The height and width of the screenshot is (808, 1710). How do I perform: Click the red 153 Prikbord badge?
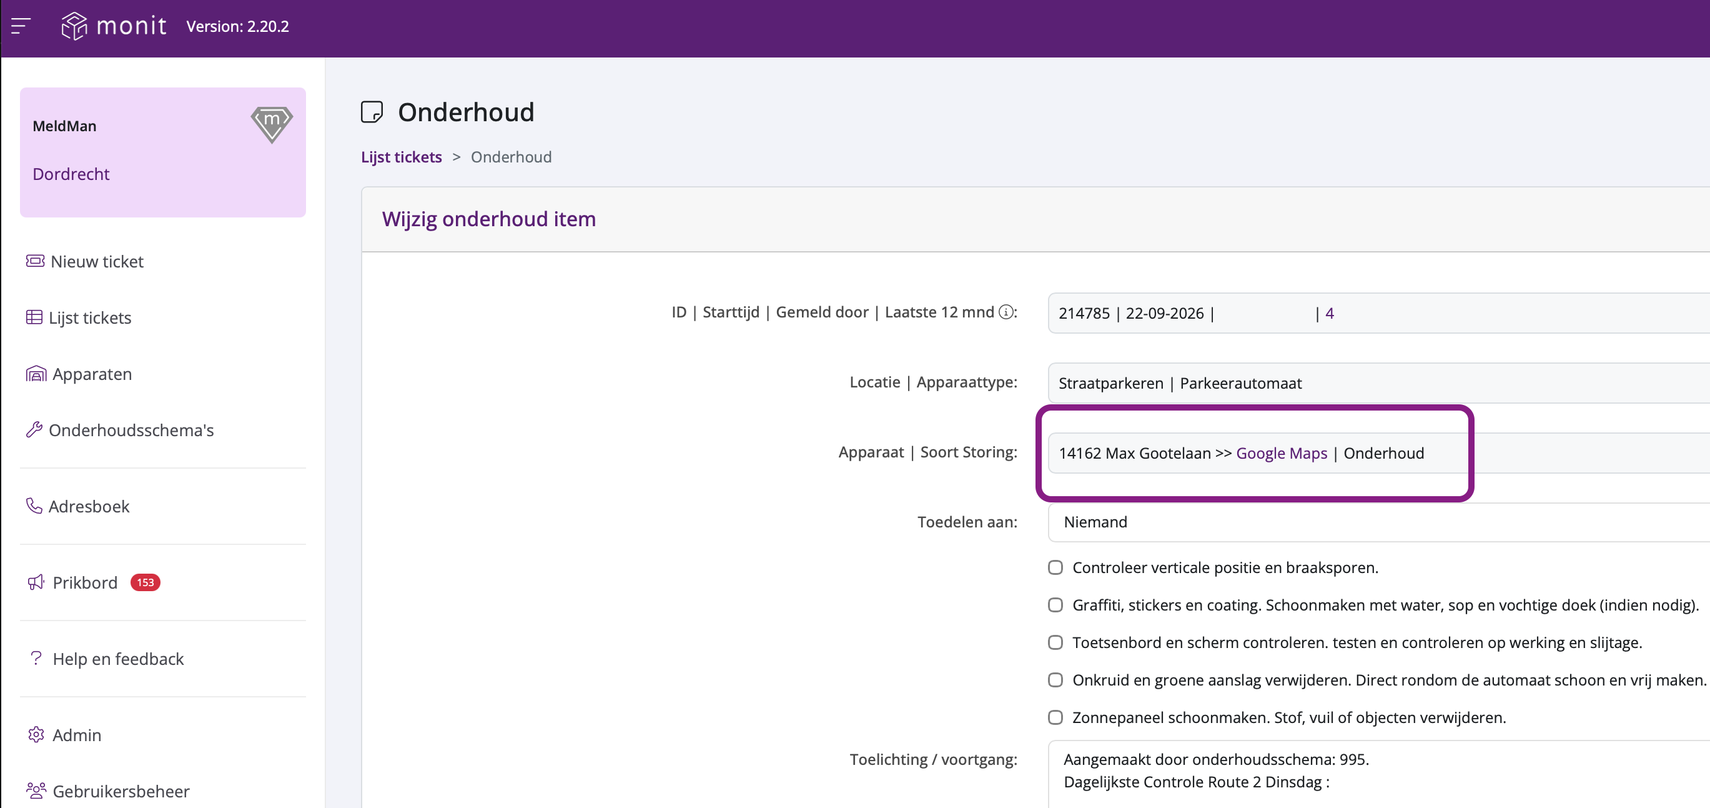[x=146, y=582]
